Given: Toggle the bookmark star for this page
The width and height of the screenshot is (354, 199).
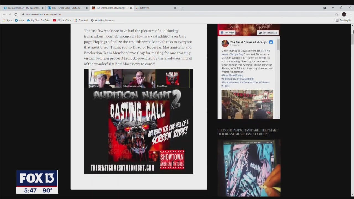Looking at the screenshot, I should [336, 14].
